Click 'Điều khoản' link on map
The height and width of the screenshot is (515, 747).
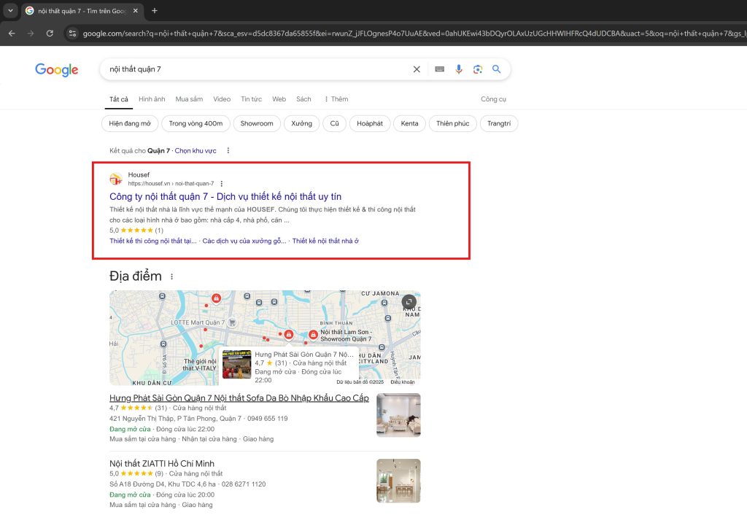[403, 382]
